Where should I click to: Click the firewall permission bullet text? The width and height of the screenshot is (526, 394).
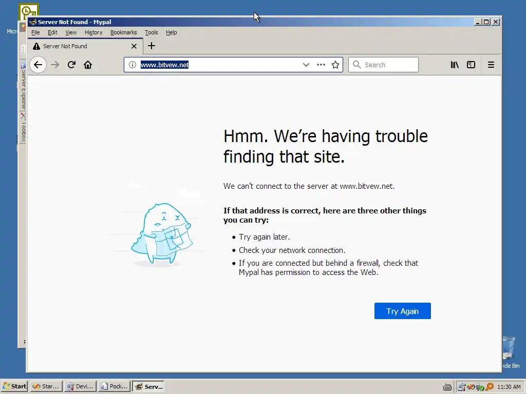(328, 268)
